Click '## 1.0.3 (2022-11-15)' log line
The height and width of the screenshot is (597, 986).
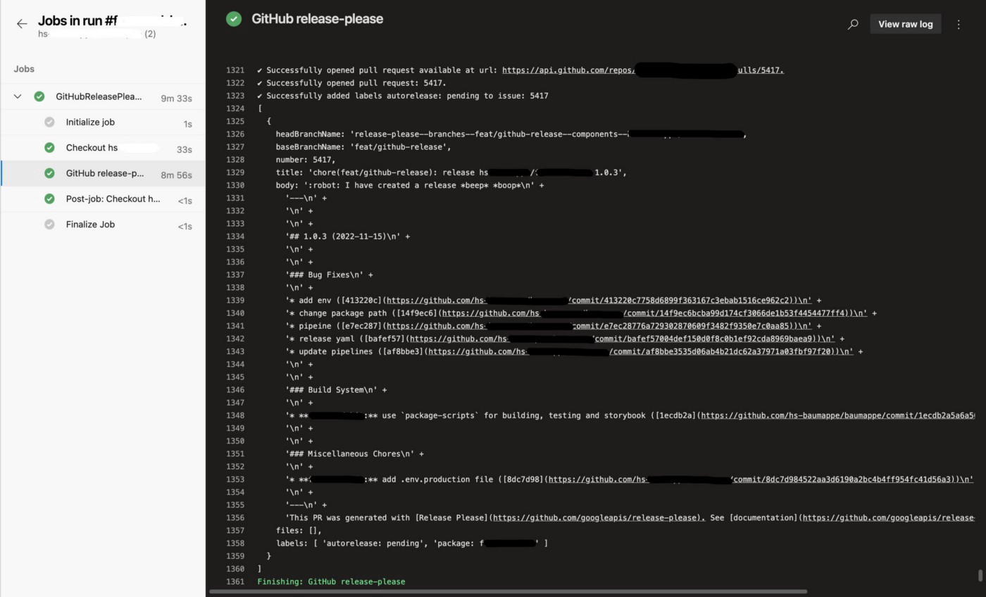(347, 237)
